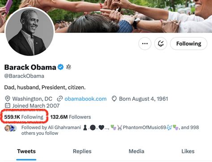Image resolution: width=212 pixels, height=162 pixels.
Task: View followers you know text
Action: click(110, 130)
